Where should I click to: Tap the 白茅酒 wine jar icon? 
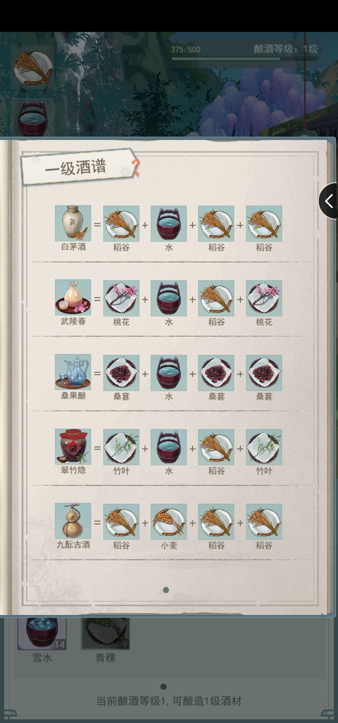[x=73, y=223]
